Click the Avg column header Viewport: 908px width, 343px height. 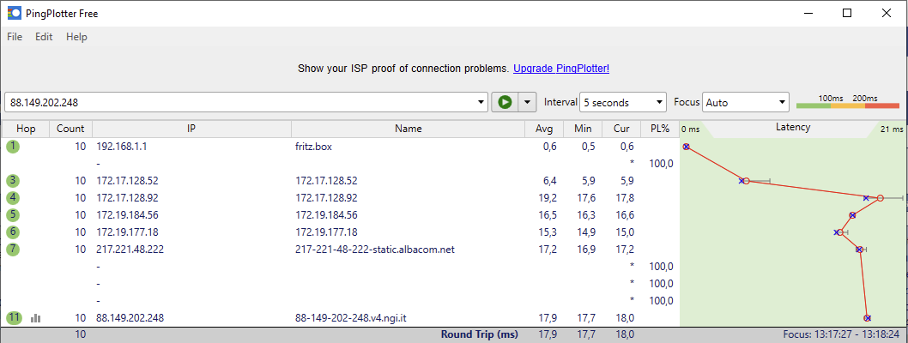(544, 129)
